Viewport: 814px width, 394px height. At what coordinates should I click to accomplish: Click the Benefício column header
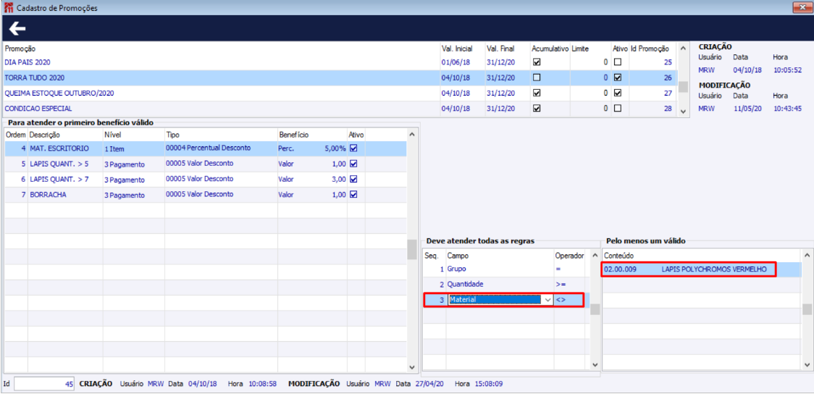click(x=294, y=135)
